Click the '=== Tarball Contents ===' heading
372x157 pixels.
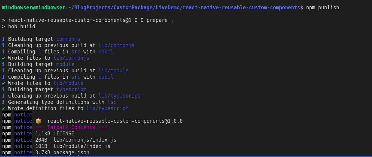tap(71, 127)
